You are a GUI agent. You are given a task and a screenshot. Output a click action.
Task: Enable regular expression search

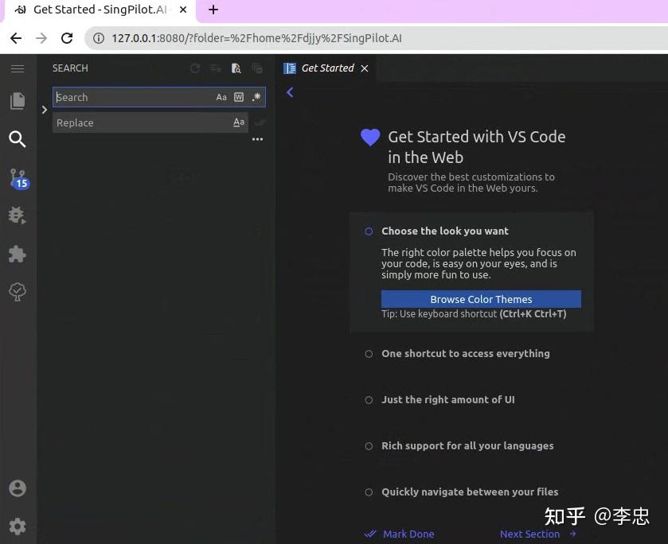256,96
